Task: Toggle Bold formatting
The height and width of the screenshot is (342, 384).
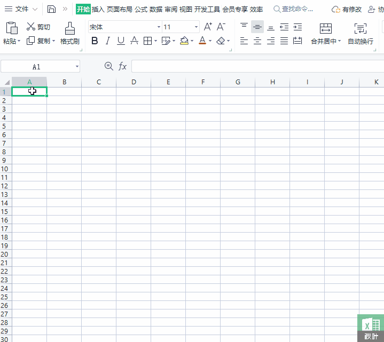Action: point(95,41)
